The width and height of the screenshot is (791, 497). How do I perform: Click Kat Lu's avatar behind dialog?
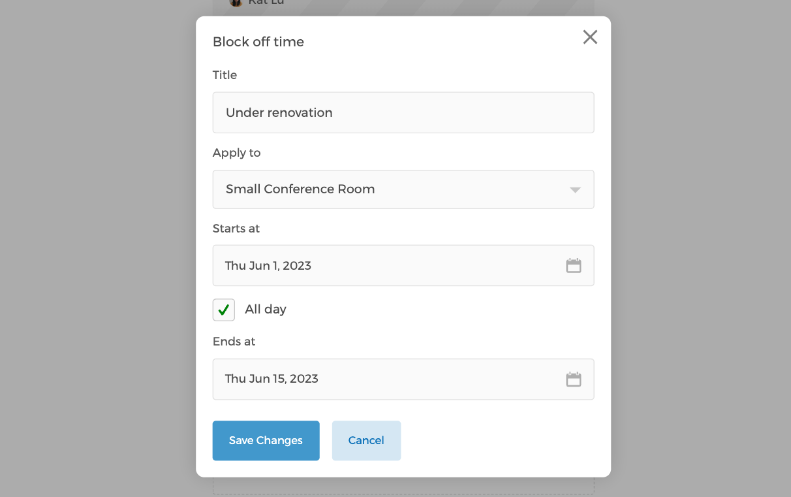tap(236, 3)
